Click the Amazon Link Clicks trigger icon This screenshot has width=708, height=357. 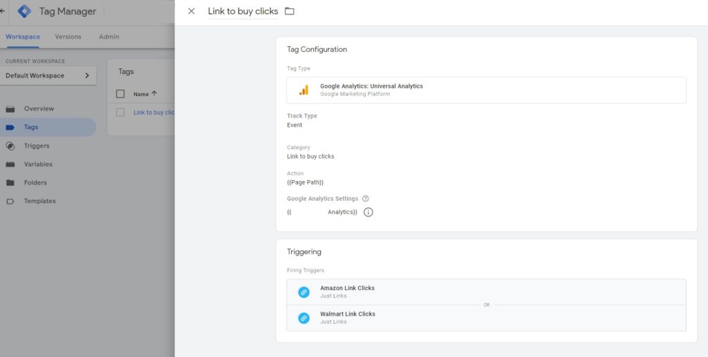[x=304, y=292]
